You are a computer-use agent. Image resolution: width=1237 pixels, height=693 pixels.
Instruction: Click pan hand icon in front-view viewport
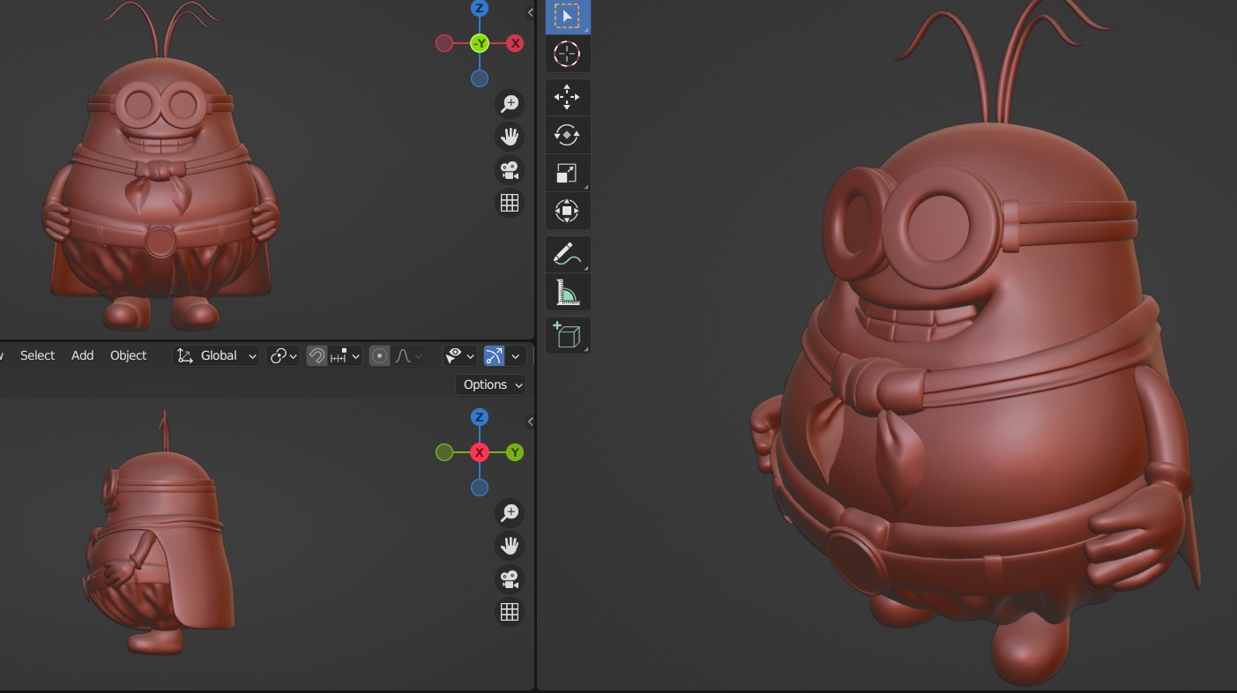(x=510, y=137)
